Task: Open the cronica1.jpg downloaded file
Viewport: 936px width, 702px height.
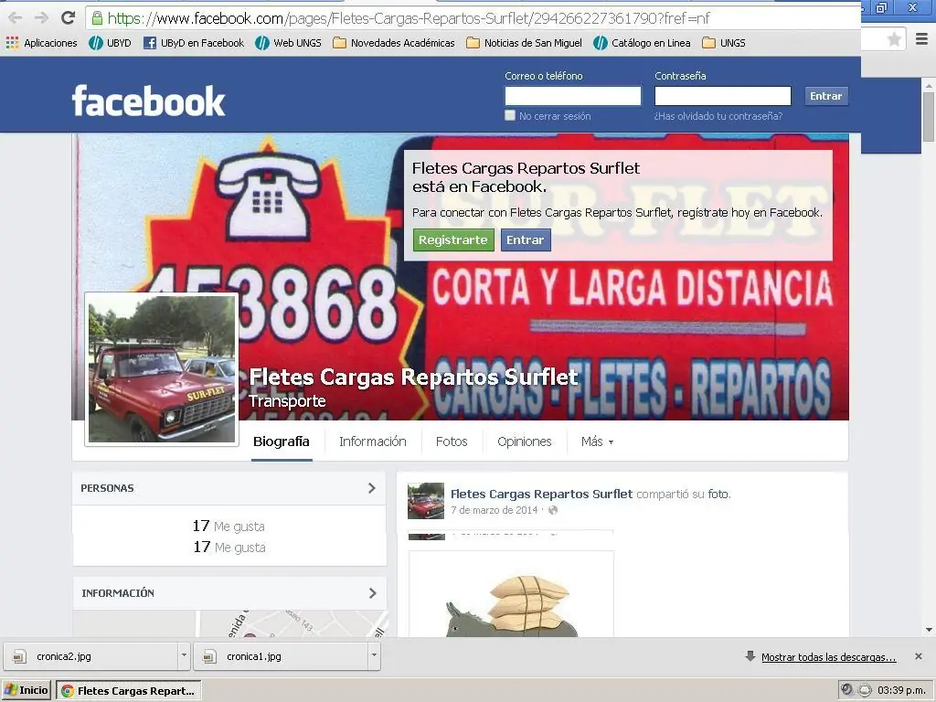Action: pos(280,656)
